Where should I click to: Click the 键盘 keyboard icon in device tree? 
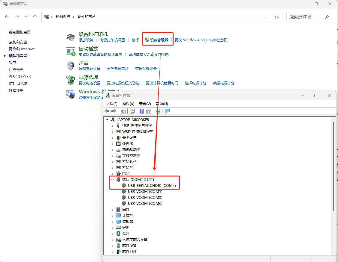tap(118, 228)
